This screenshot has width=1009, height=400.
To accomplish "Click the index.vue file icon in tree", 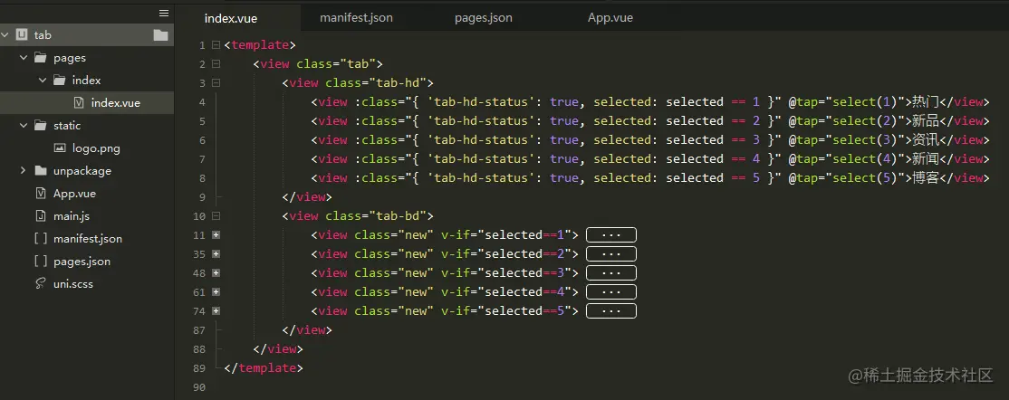I will 79,103.
